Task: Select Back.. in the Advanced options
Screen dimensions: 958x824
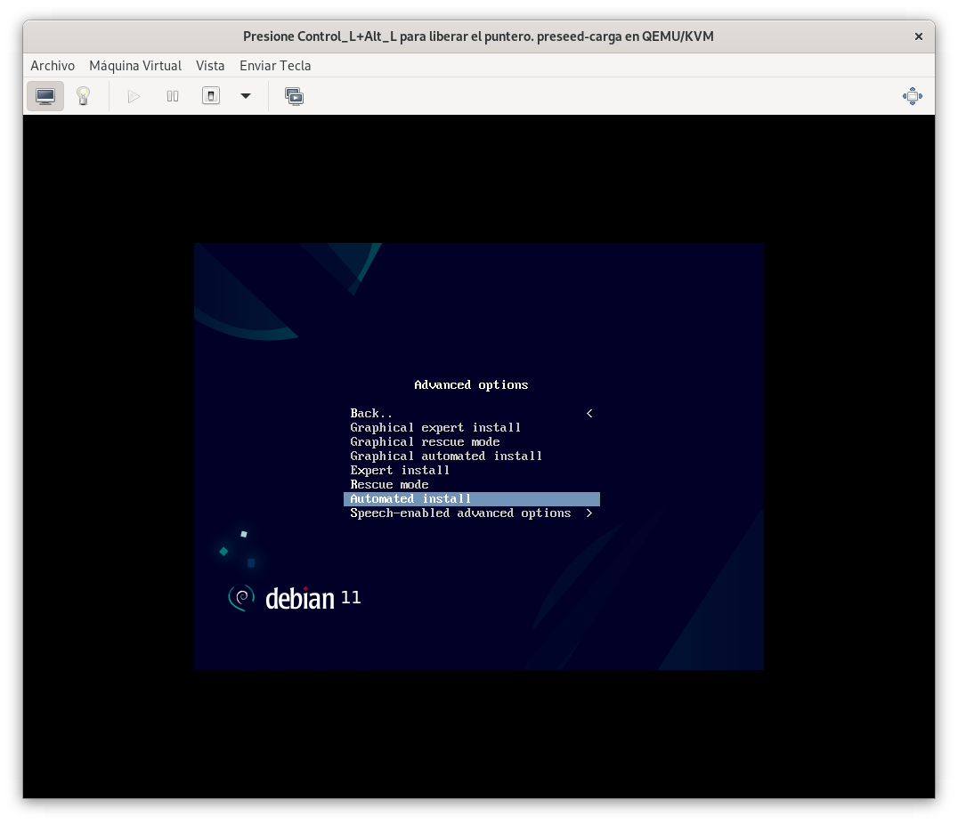Action: (371, 414)
